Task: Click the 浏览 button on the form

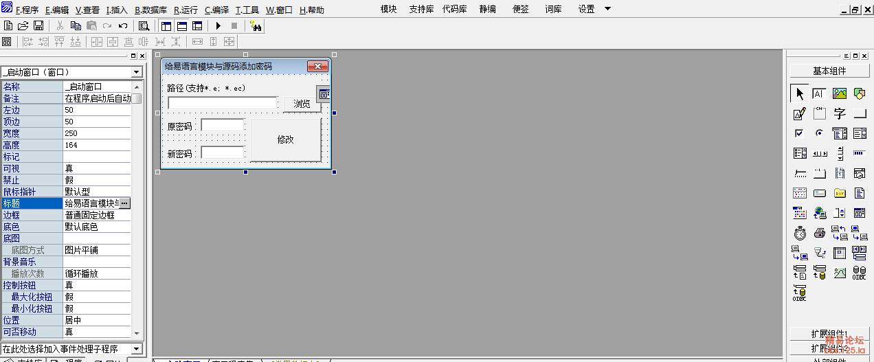Action: coord(302,104)
